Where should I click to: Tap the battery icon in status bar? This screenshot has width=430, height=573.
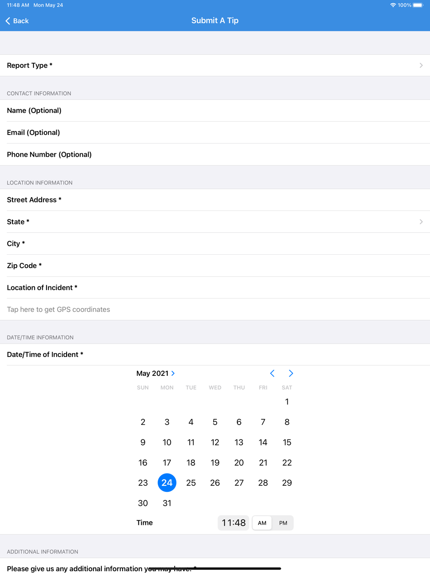click(418, 5)
